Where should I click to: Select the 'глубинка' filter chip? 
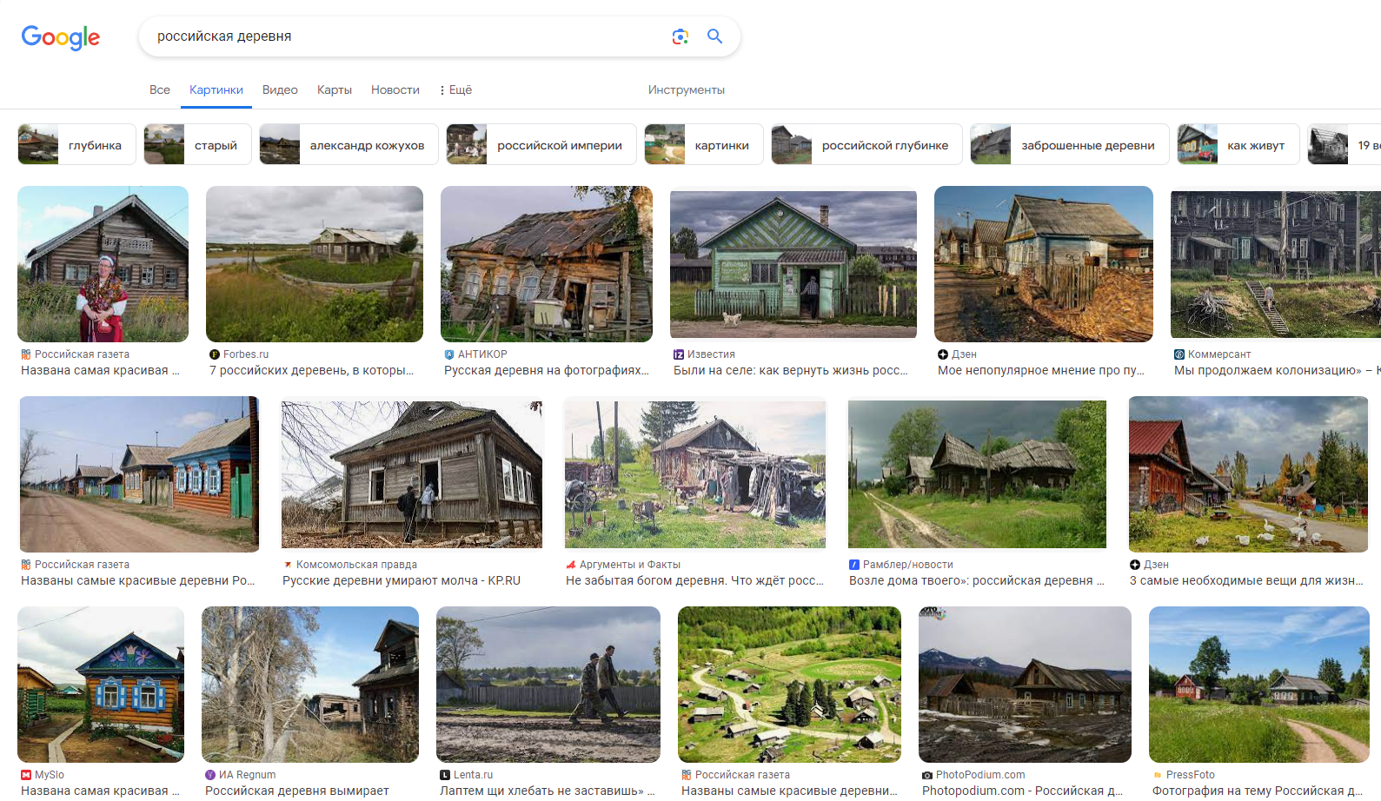[76, 145]
